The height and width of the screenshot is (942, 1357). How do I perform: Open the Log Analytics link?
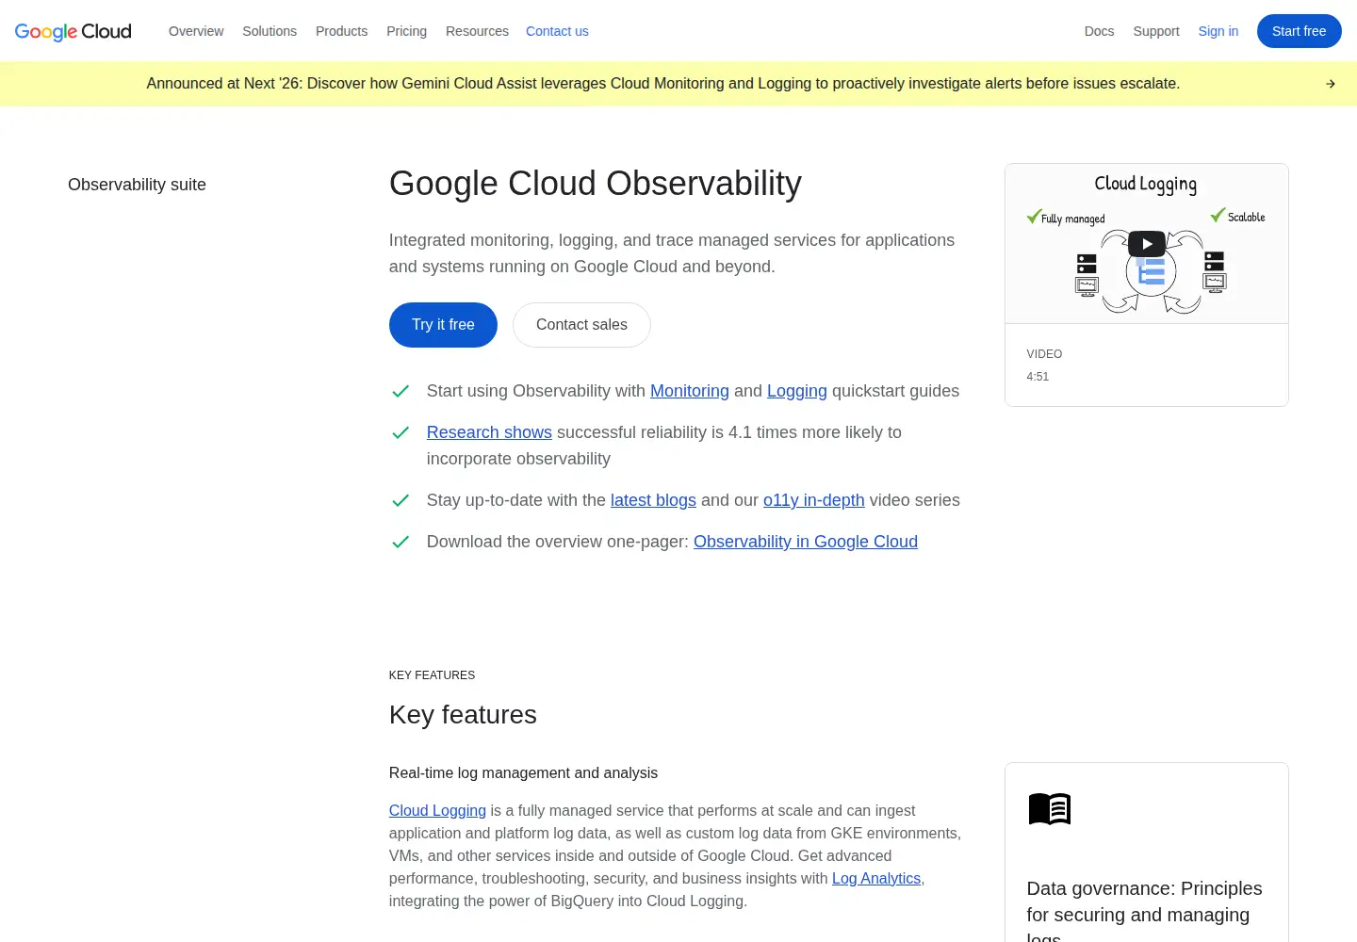point(876,879)
